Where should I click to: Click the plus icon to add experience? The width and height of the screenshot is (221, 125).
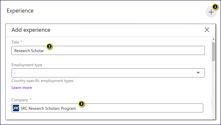pyautogui.click(x=211, y=12)
